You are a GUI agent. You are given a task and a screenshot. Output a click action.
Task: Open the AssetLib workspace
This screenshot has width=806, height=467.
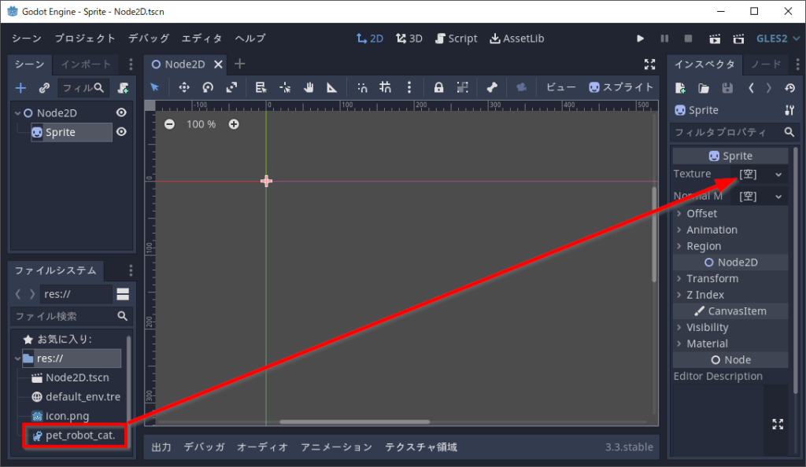click(x=516, y=38)
